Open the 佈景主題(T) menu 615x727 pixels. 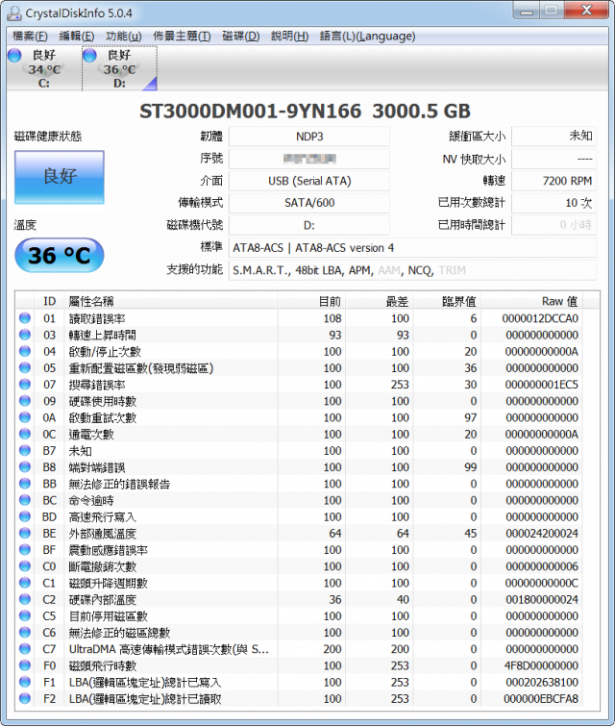pyautogui.click(x=182, y=37)
